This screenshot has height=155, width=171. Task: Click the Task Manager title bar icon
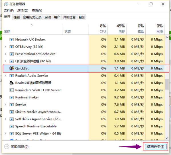tap(6, 4)
